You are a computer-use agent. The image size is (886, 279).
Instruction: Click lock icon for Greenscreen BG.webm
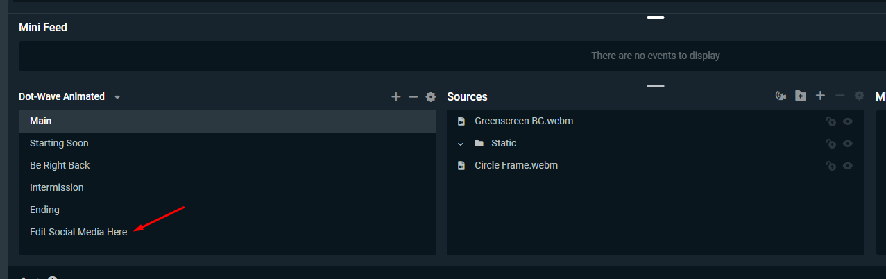coord(830,121)
